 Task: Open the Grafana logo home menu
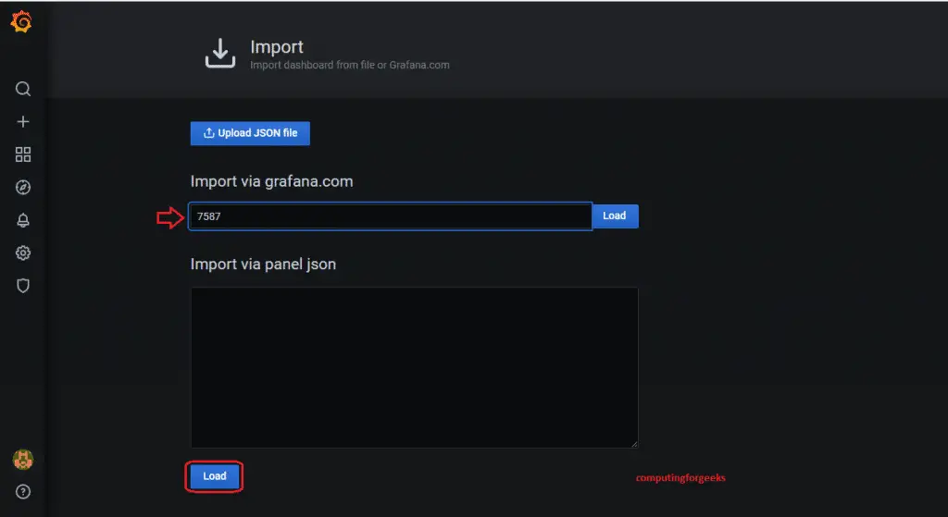coord(21,22)
